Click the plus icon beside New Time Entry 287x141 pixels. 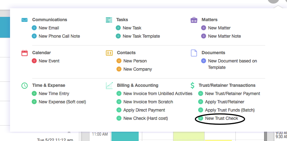tap(34, 94)
